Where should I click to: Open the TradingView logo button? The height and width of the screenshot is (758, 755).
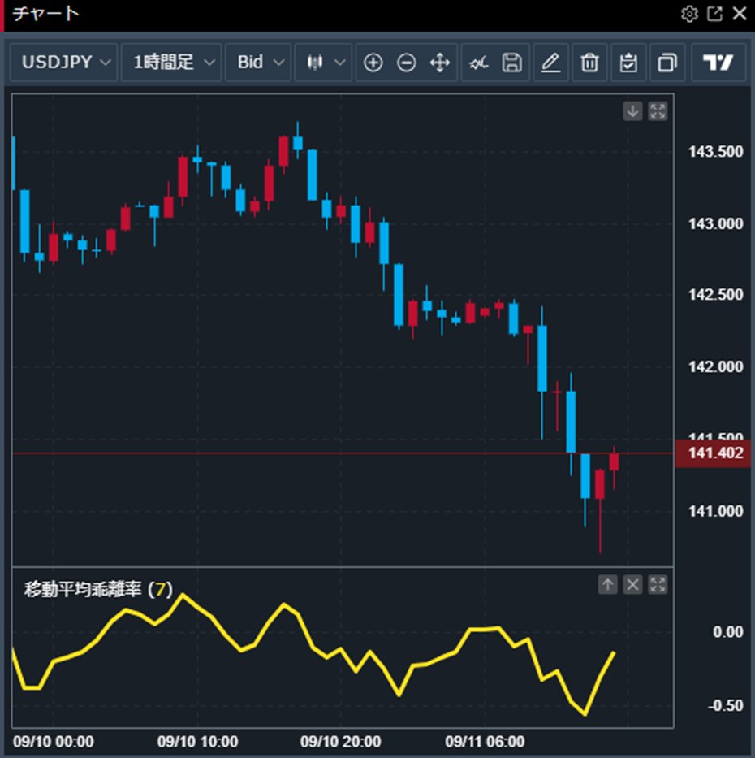tap(718, 63)
